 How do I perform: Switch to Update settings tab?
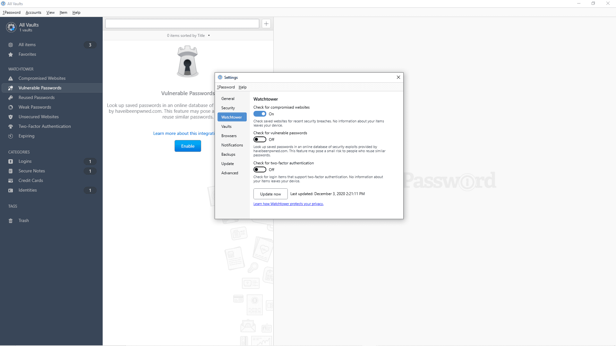[x=232, y=164]
